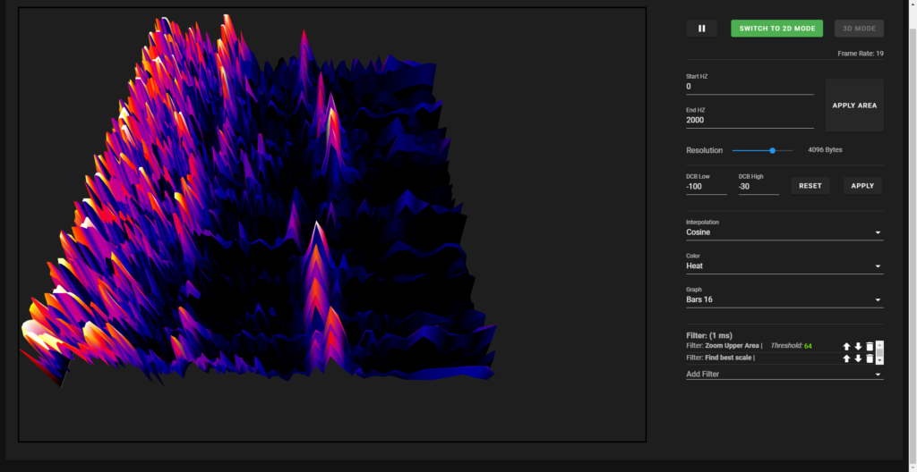The image size is (917, 472).
Task: Open the Interpolation dropdown showing Cosine
Action: pos(784,232)
